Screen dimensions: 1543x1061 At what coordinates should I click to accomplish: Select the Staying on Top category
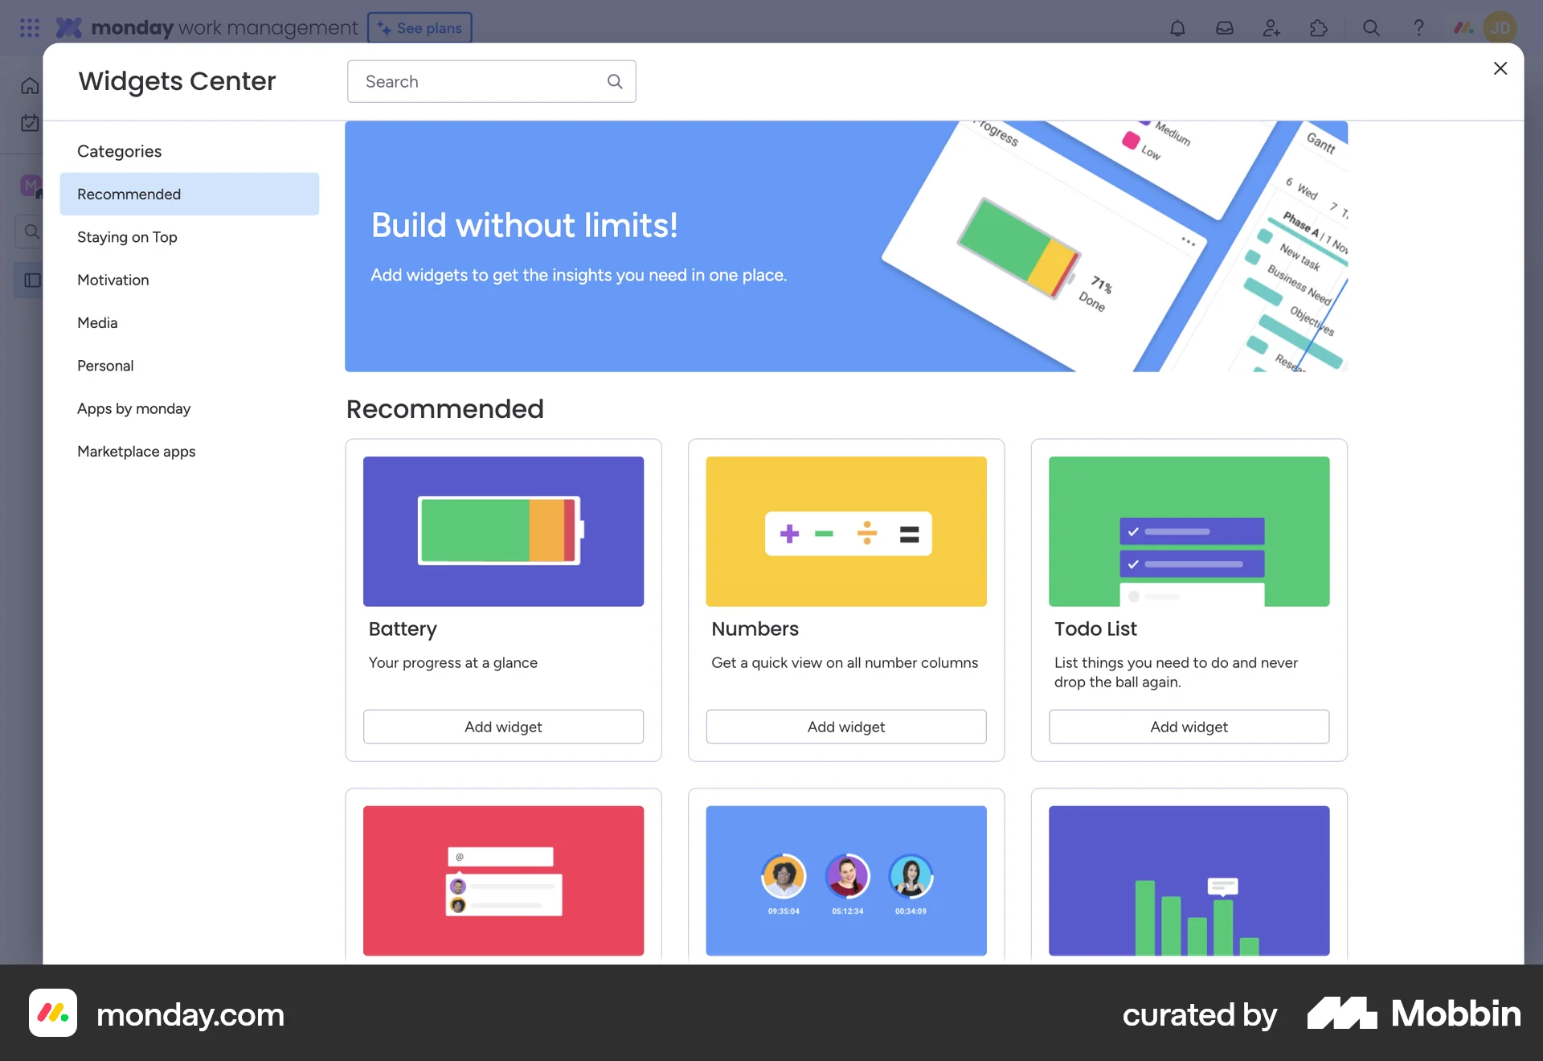[126, 237]
